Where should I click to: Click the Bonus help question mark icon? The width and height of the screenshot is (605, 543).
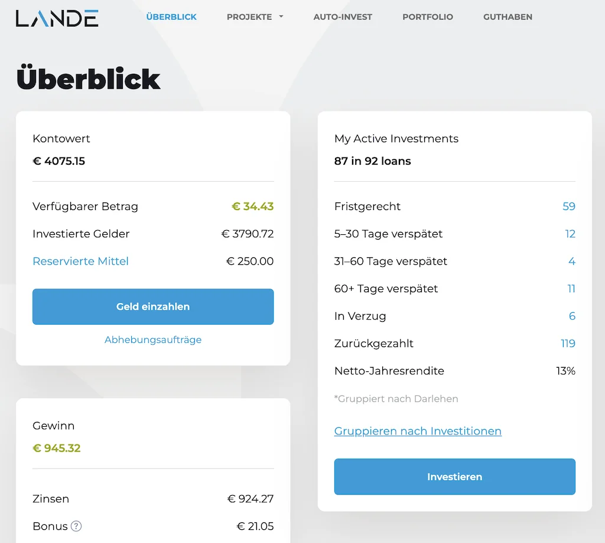pyautogui.click(x=76, y=526)
